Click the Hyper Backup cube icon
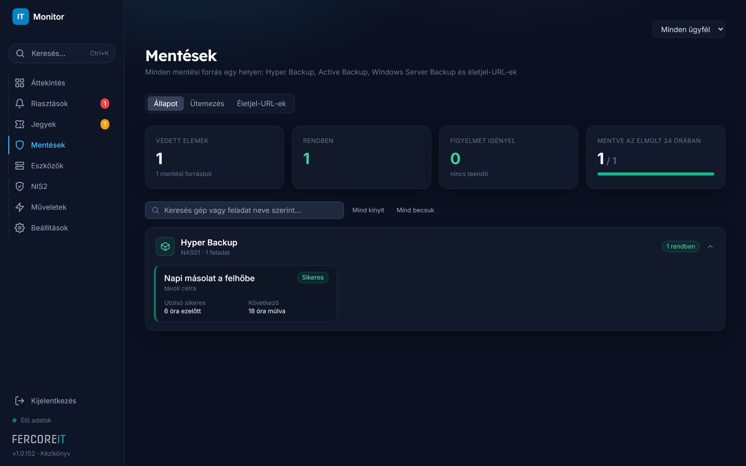 (x=165, y=247)
